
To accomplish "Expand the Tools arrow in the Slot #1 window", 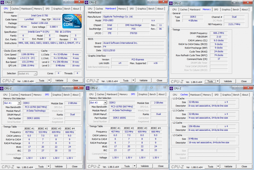I will 48,166.
